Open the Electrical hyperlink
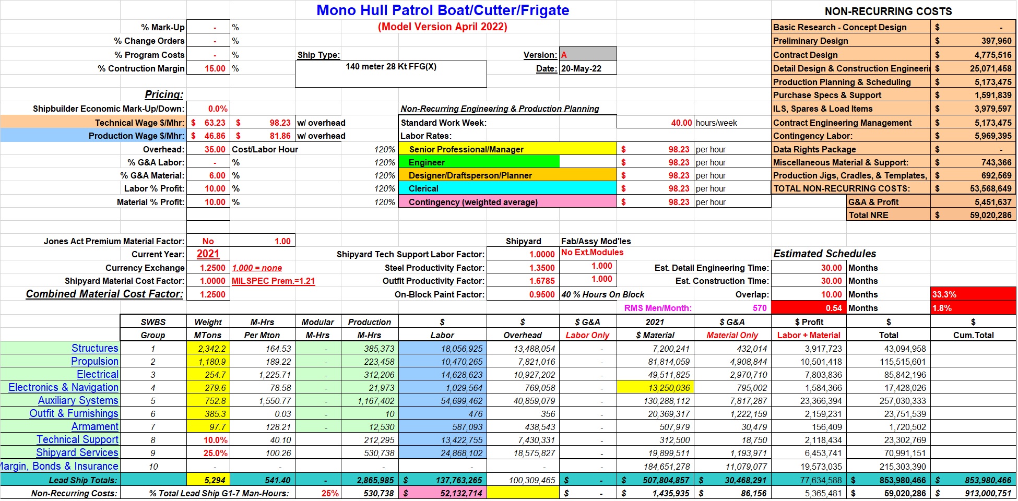Image resolution: width=1018 pixels, height=501 pixels. tap(98, 374)
